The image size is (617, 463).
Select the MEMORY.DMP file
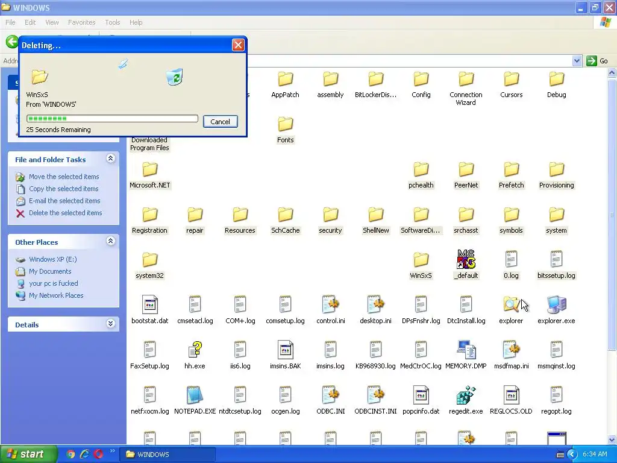point(466,356)
